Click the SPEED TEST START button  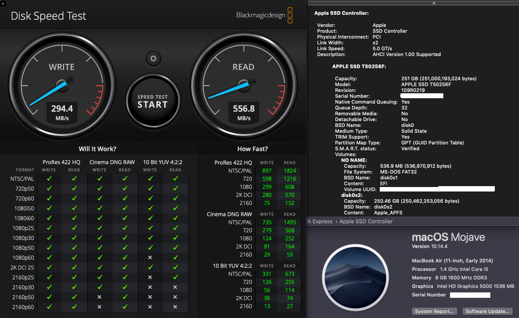click(x=153, y=101)
